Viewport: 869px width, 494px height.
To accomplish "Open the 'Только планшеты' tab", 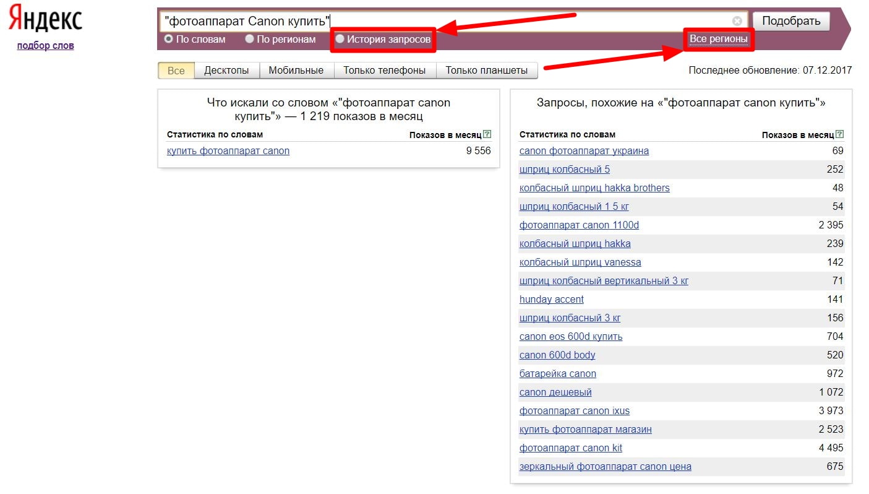I will point(487,71).
